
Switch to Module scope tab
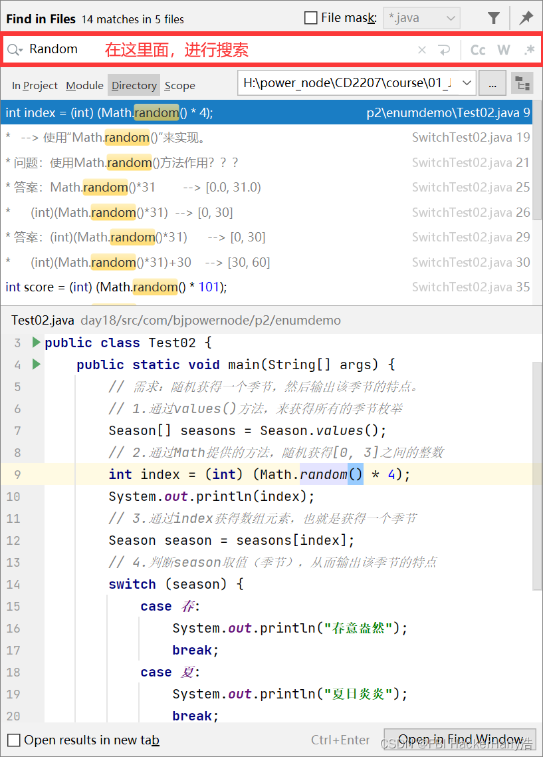click(84, 85)
